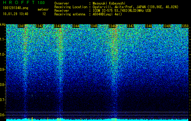
Task: Click the 1347 time marker
Action: pos(130,26)
